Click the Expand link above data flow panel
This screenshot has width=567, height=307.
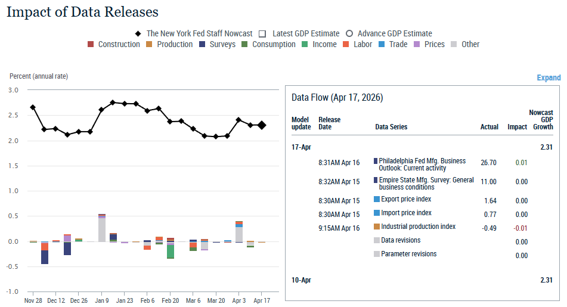pyautogui.click(x=549, y=77)
